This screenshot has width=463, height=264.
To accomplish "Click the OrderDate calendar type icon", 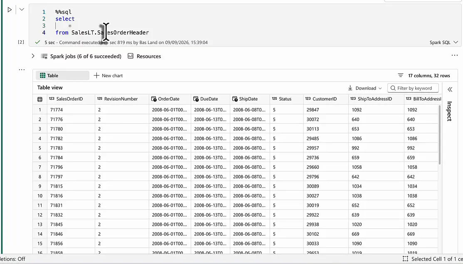I will click(x=154, y=99).
